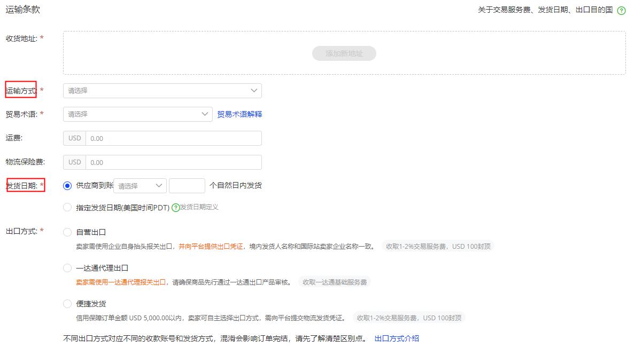Click the 发货日期定义 link text
This screenshot has width=627, height=355.
199,207
